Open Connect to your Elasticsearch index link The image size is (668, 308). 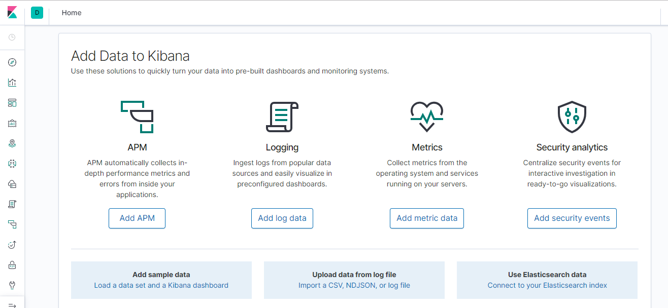[x=547, y=285]
